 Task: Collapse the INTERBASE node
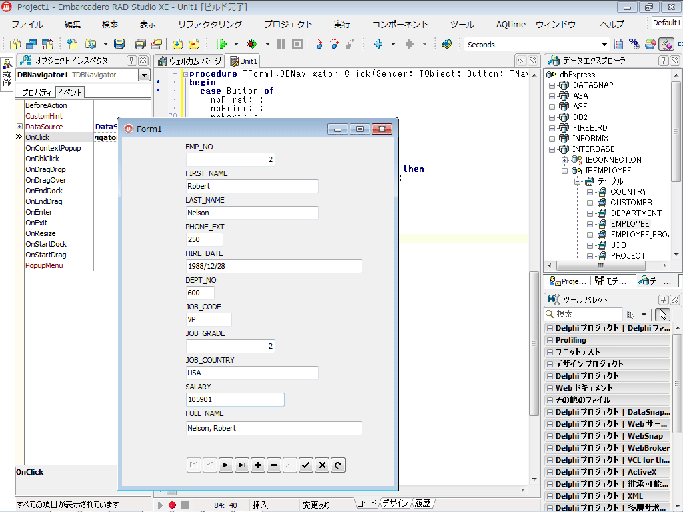[552, 149]
